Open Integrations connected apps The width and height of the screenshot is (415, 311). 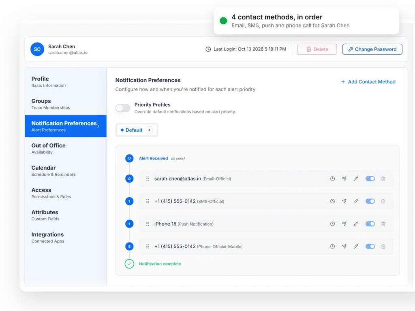coord(66,237)
